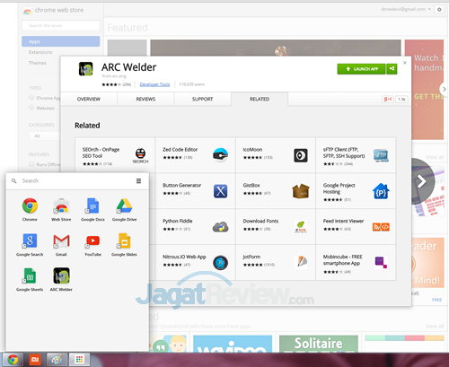The height and width of the screenshot is (367, 449).
Task: Open the IcoMoon related app
Action: click(x=276, y=155)
